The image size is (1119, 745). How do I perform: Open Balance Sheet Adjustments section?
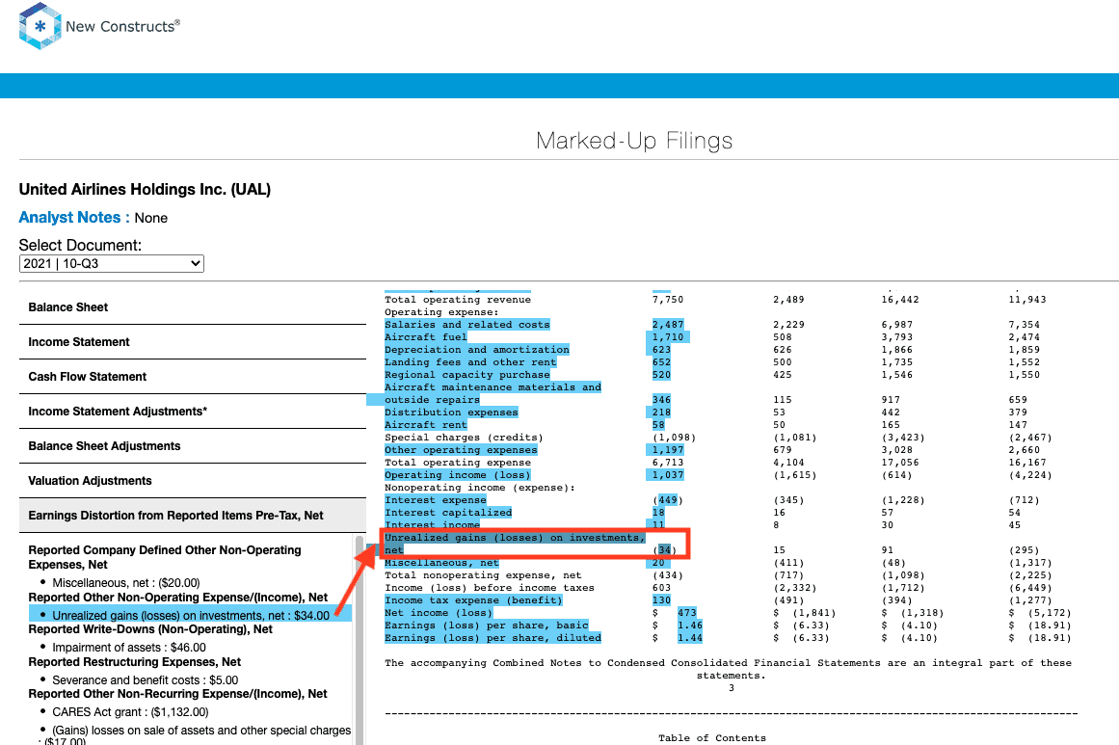coord(193,446)
